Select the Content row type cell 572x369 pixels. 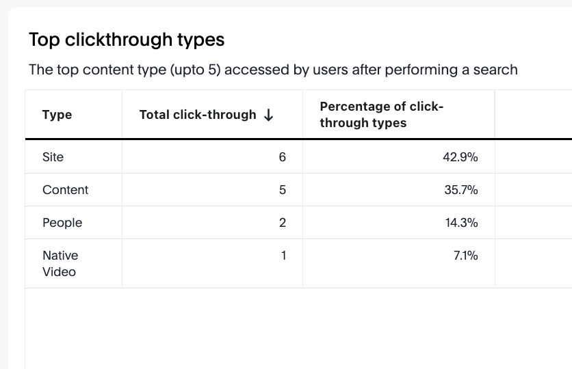[x=65, y=190]
